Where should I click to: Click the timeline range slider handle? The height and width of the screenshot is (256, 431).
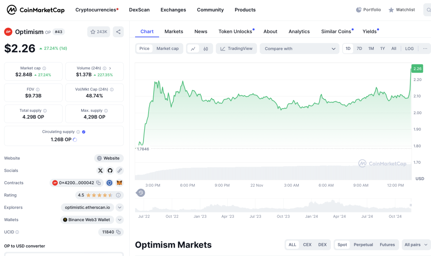411,205
